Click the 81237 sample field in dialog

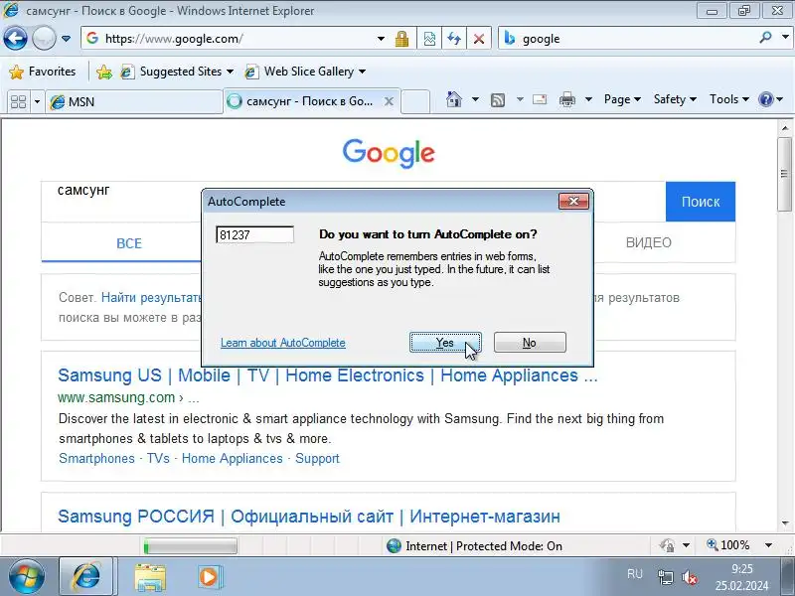point(255,234)
